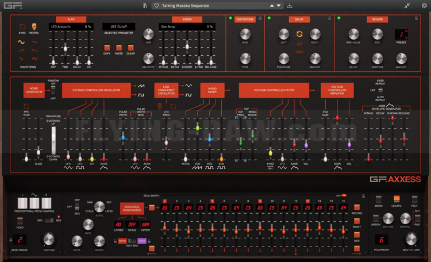Click the DISTORTION header label
This screenshot has width=431, height=262.
tap(245, 19)
